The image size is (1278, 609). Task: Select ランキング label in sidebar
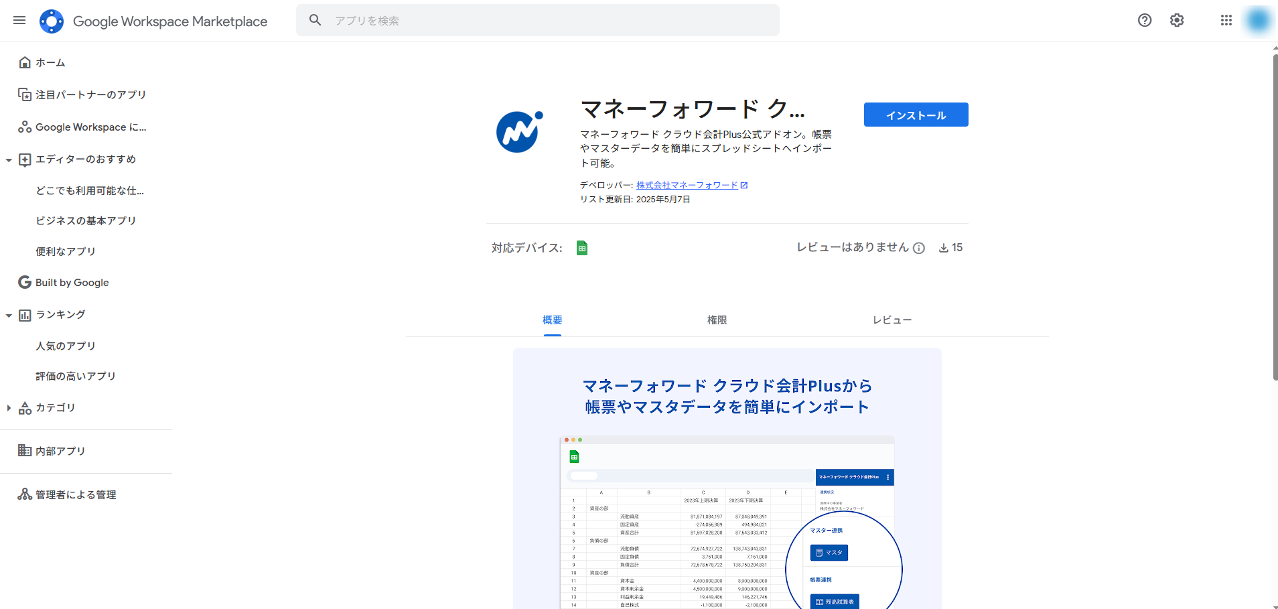point(60,314)
